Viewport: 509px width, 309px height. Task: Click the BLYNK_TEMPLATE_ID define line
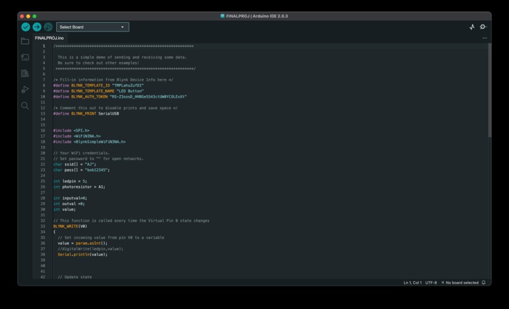click(x=99, y=86)
